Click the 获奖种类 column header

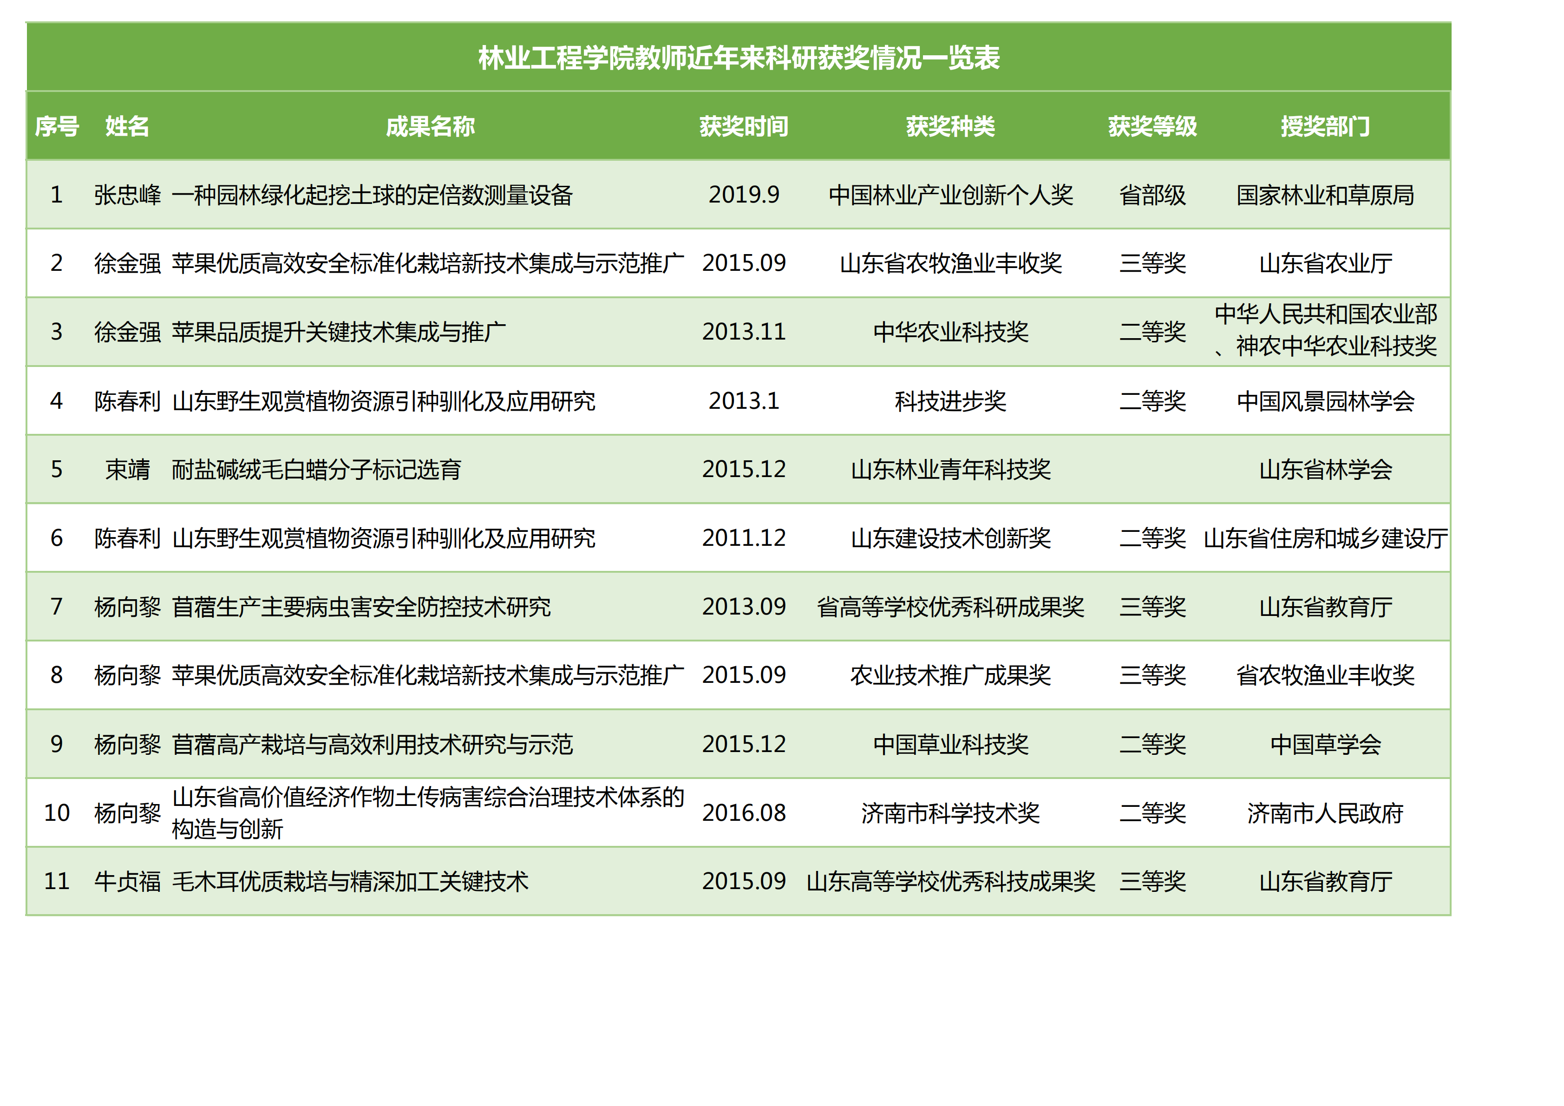pos(950,126)
